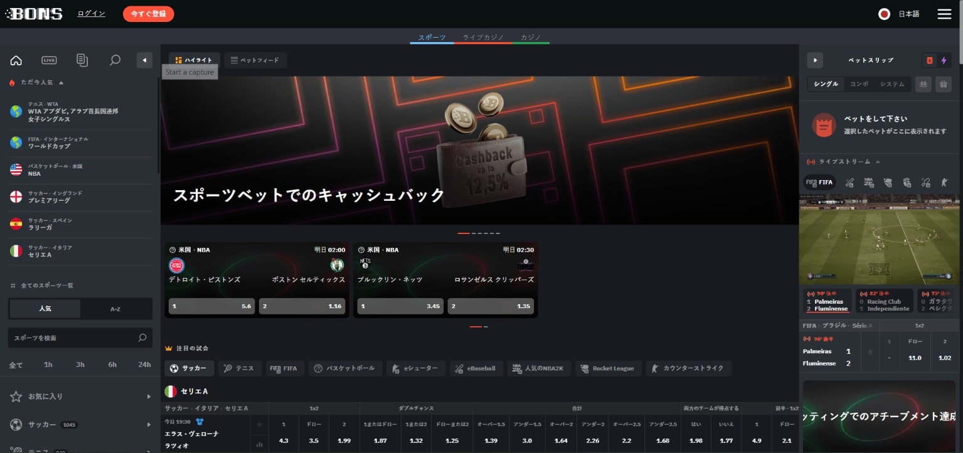Select the システム betslip tab

click(x=892, y=84)
